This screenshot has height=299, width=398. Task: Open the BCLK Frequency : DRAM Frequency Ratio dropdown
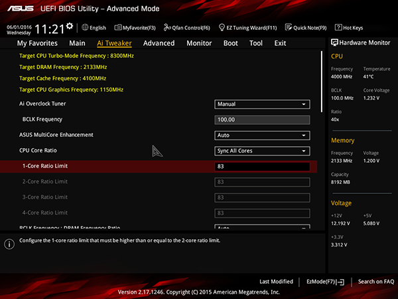click(x=262, y=227)
